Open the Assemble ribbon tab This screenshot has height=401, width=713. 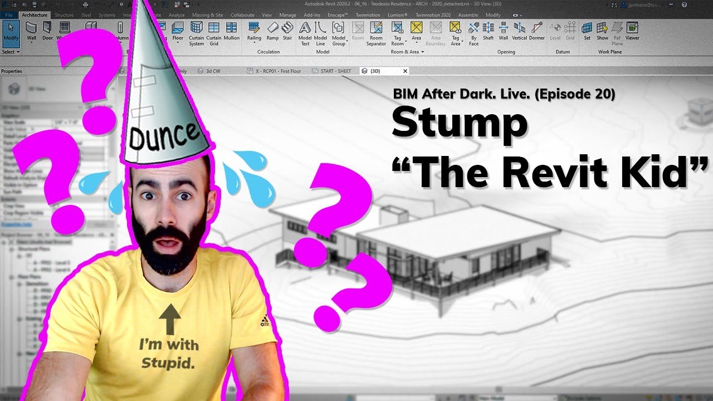pyautogui.click(x=468, y=15)
